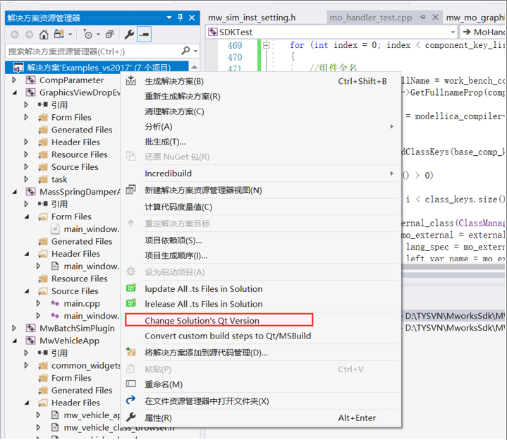Screen dimensions: 507x440
Task: Click the Collapse All icon in Solution Explorer
Action: 110,35
